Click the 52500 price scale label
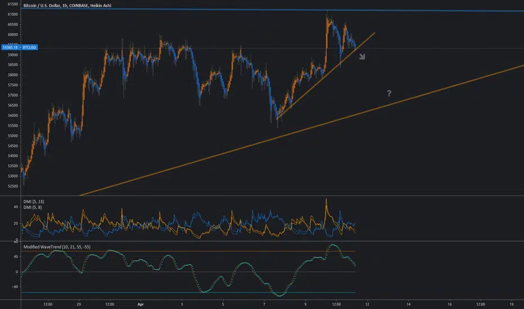Viewport: 524px width, 309px height. [x=13, y=187]
